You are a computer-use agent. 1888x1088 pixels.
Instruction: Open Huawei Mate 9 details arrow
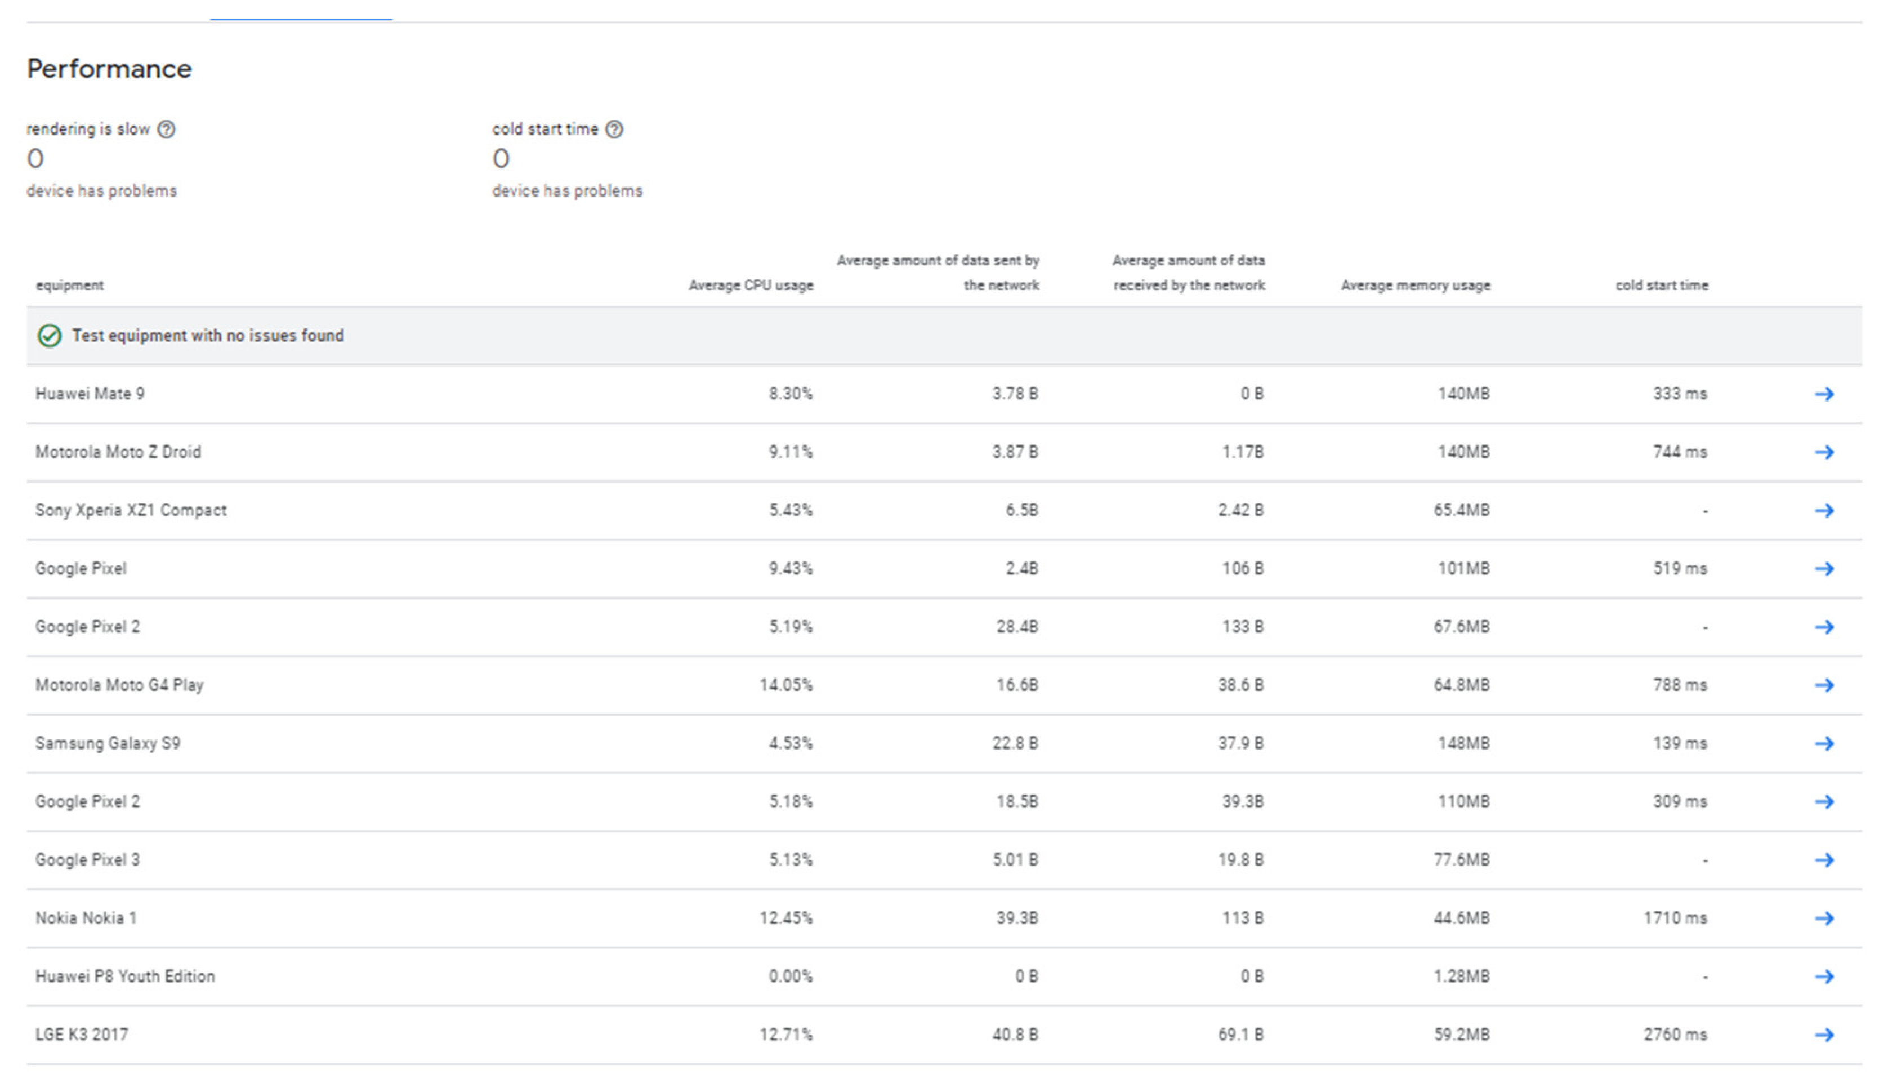tap(1824, 394)
